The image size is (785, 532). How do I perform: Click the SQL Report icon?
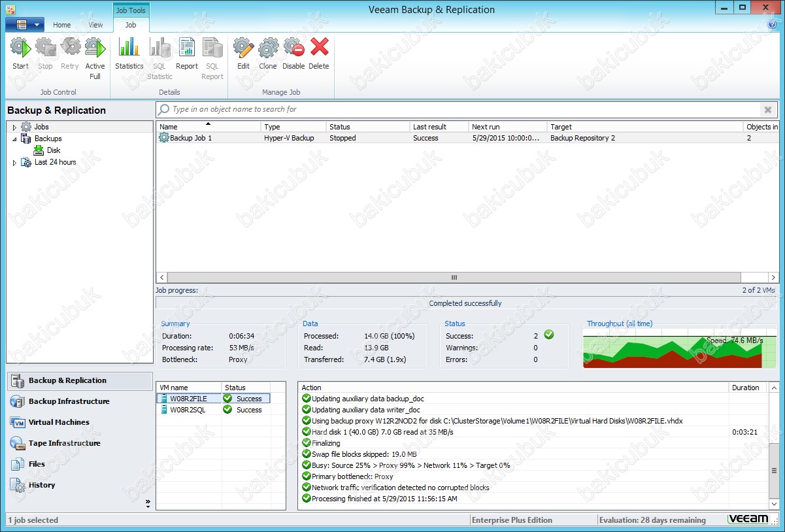212,59
